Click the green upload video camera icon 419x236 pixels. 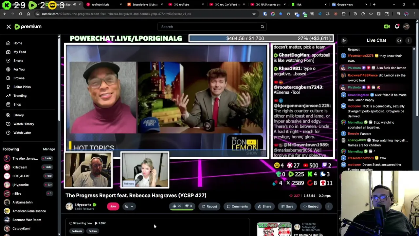[387, 27]
